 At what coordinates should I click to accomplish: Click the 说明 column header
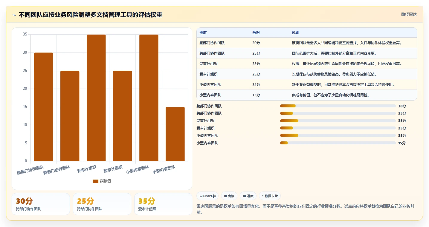coord(296,33)
